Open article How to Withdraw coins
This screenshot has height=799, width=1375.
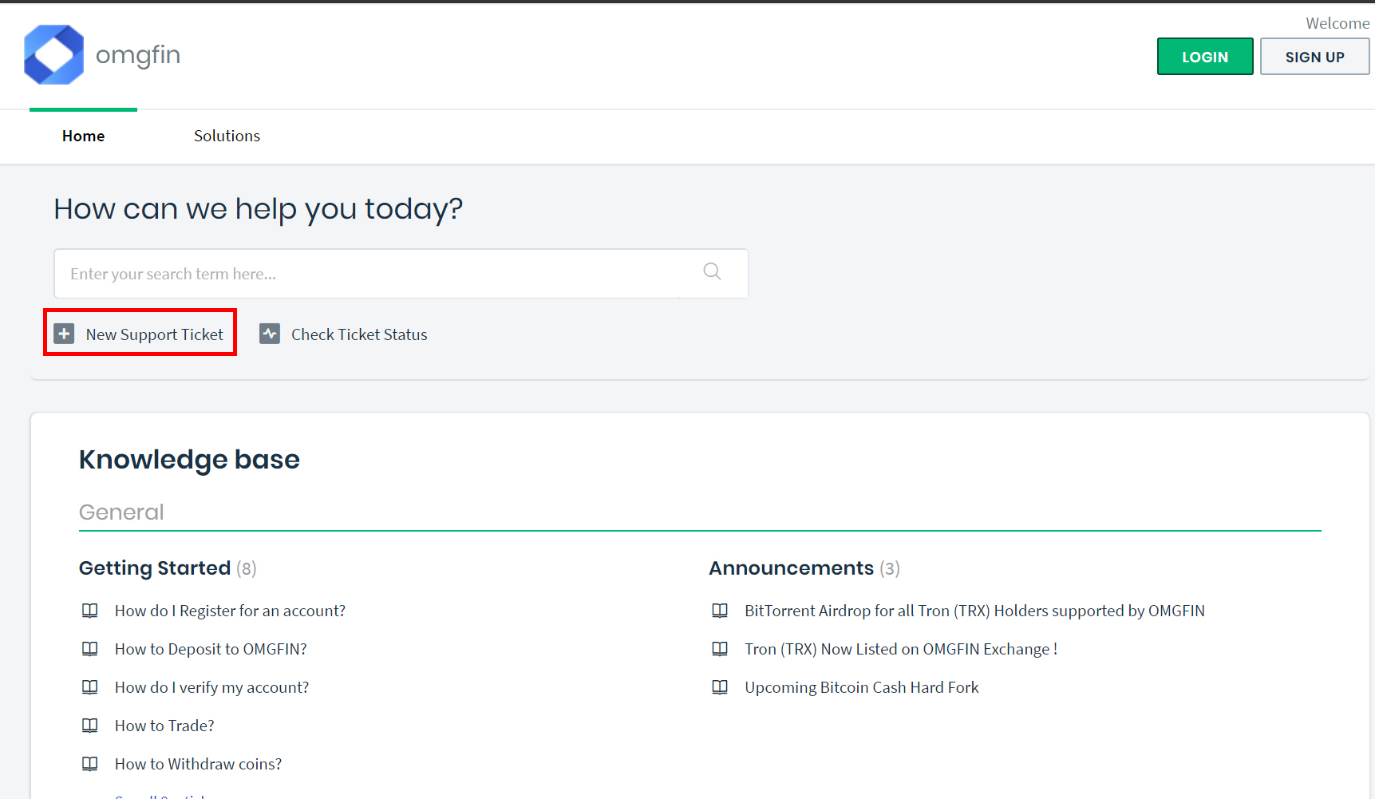[x=198, y=764]
